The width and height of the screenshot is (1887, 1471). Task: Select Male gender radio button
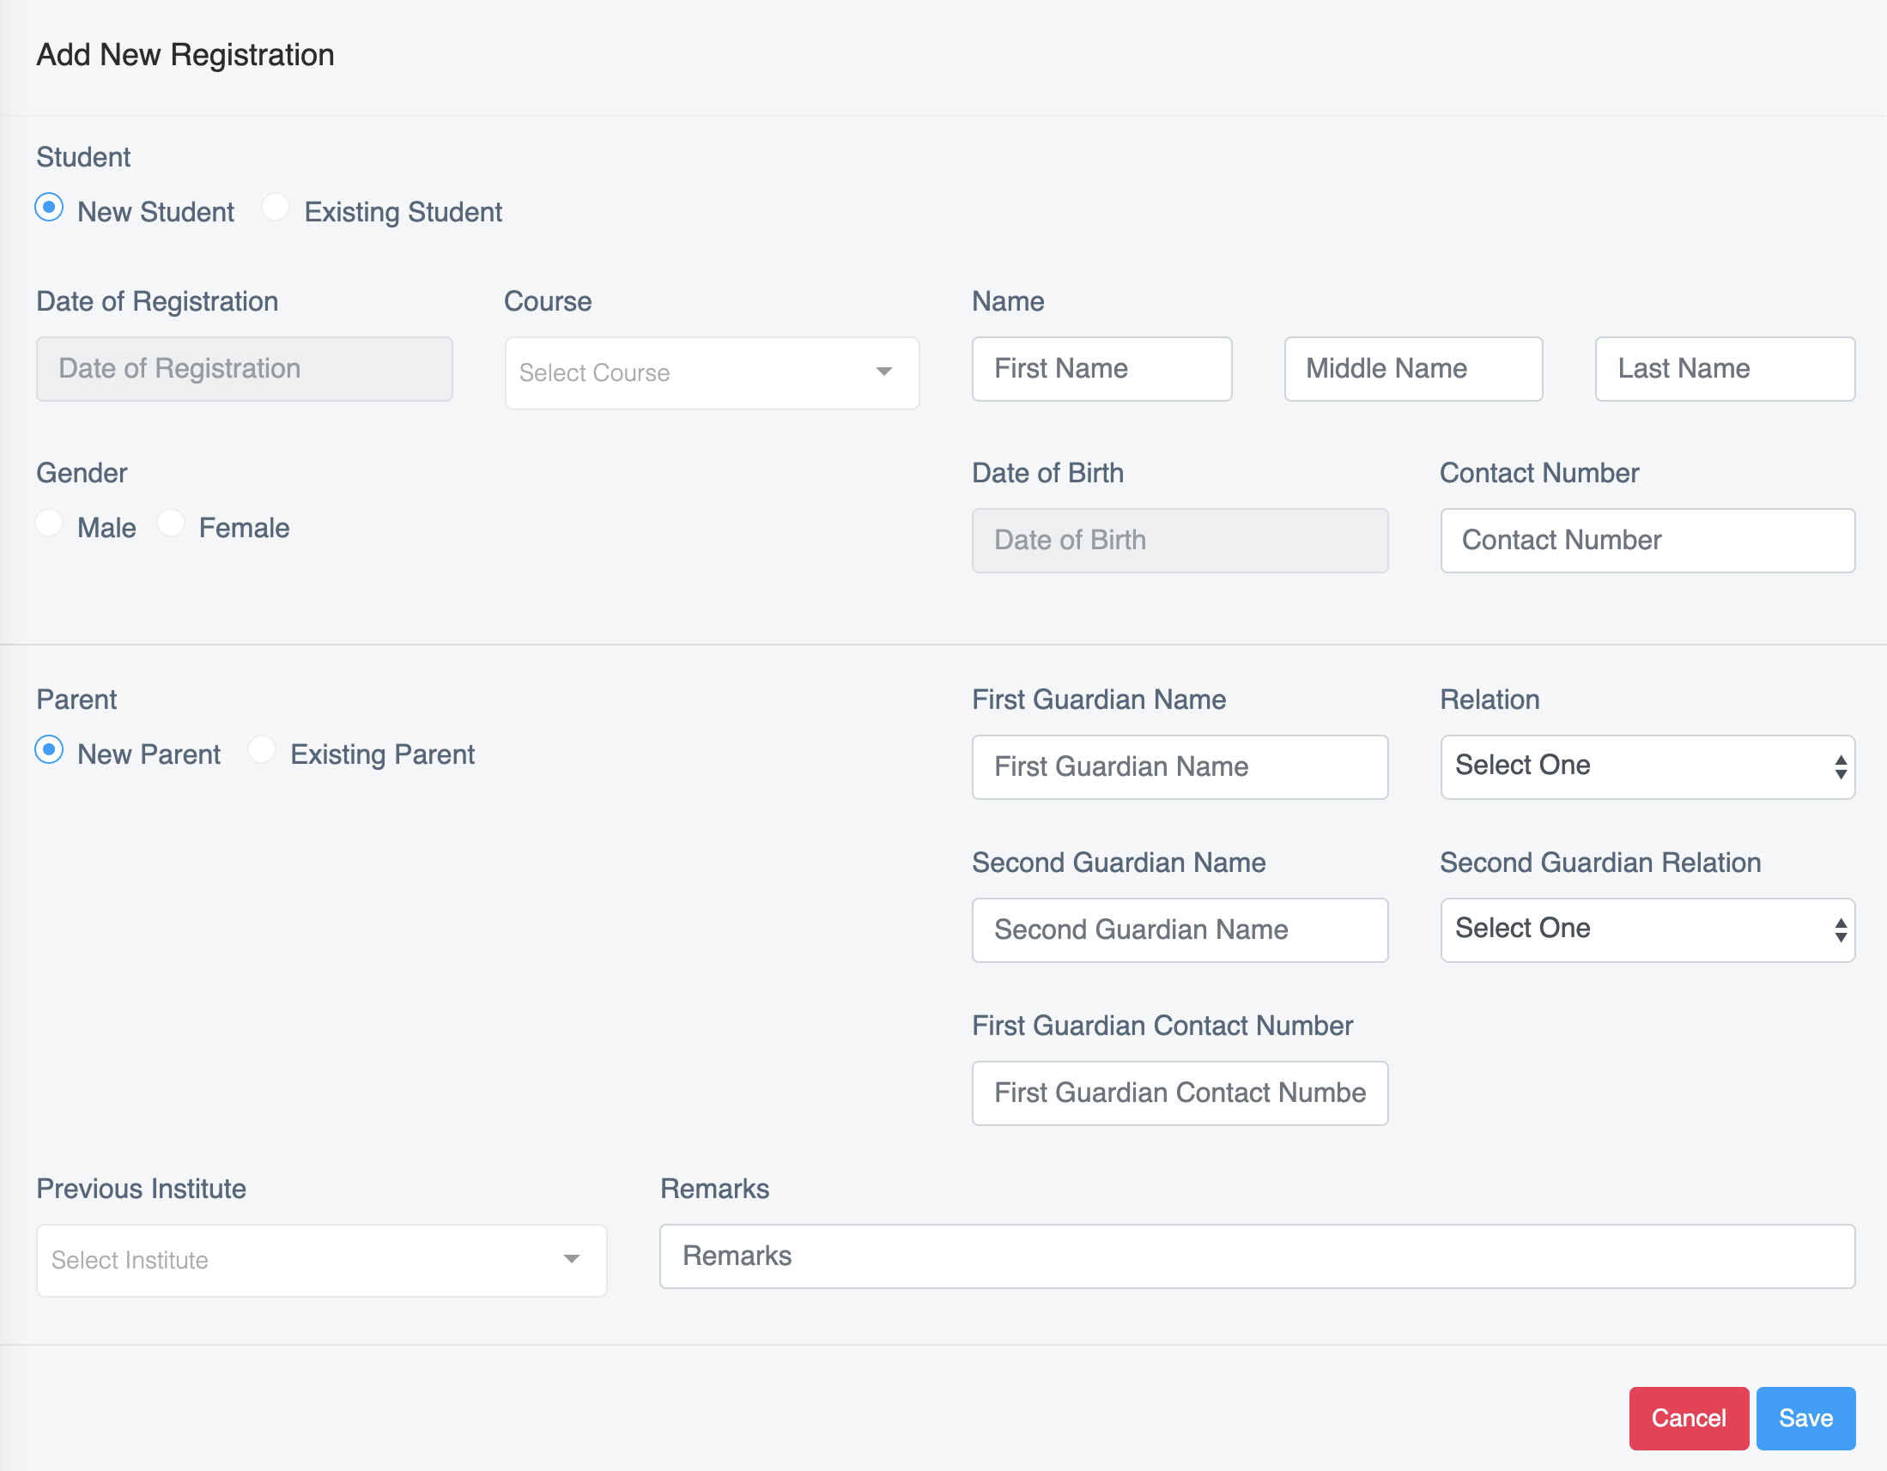click(49, 524)
